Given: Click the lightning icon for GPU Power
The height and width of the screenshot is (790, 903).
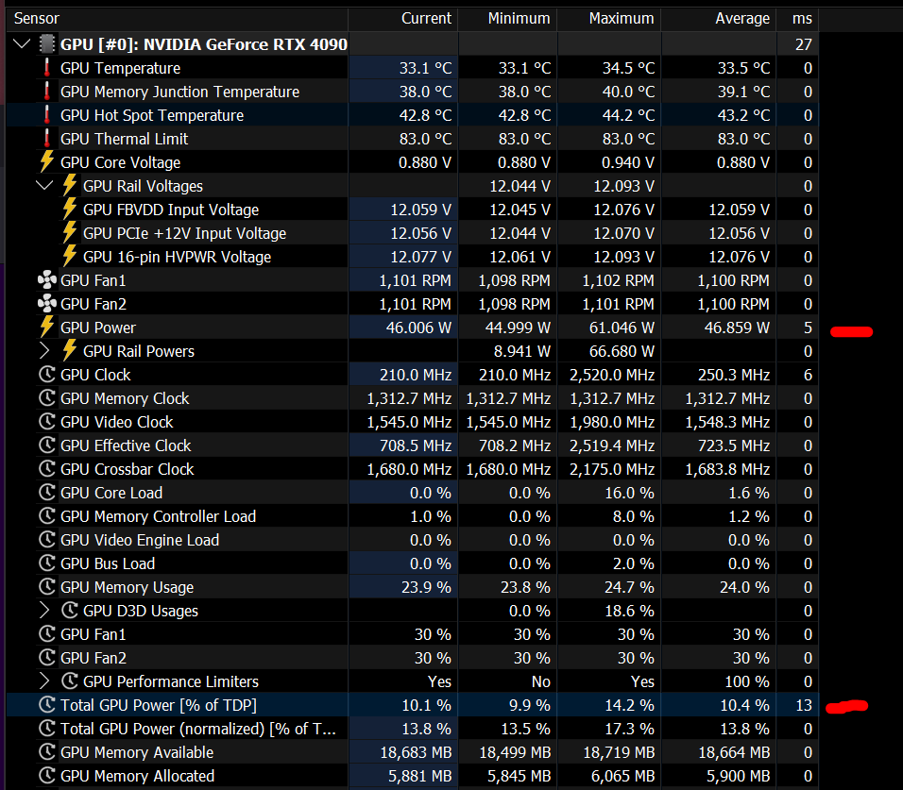Looking at the screenshot, I should tap(46, 327).
